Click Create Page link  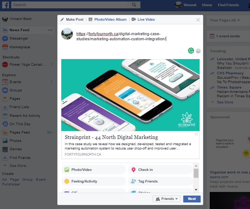click(x=15, y=180)
